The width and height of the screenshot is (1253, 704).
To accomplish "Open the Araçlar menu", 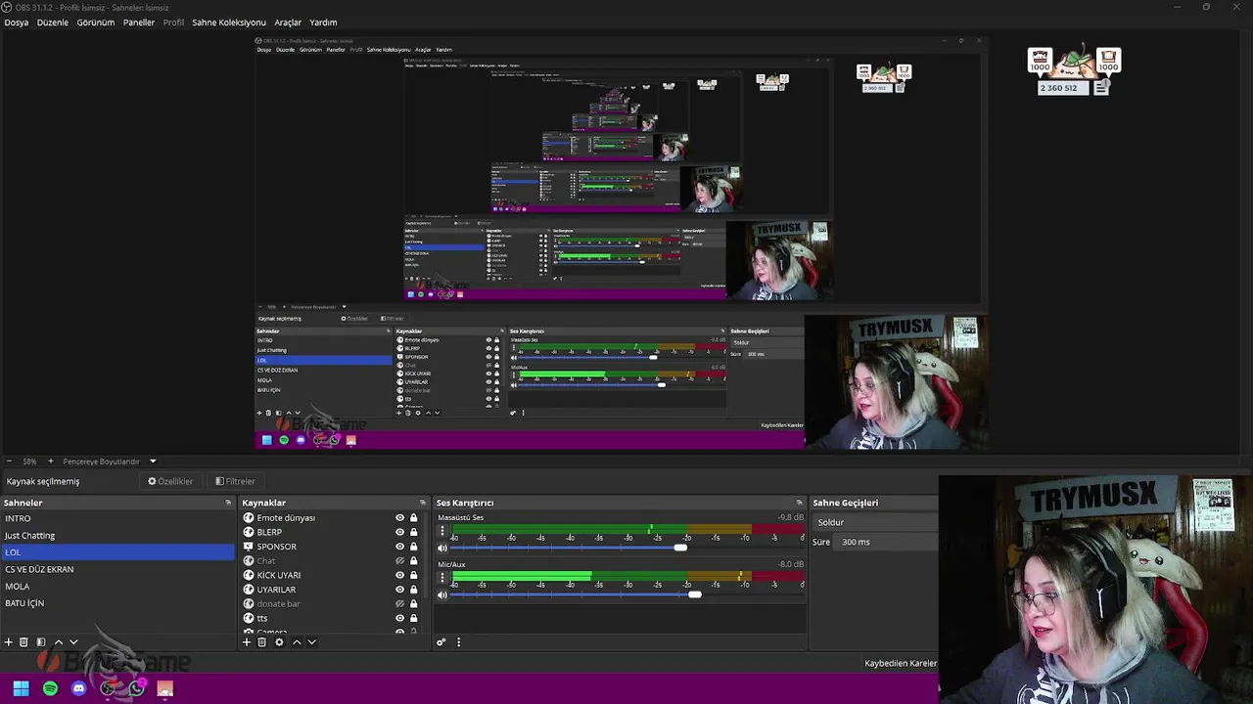I will [288, 22].
